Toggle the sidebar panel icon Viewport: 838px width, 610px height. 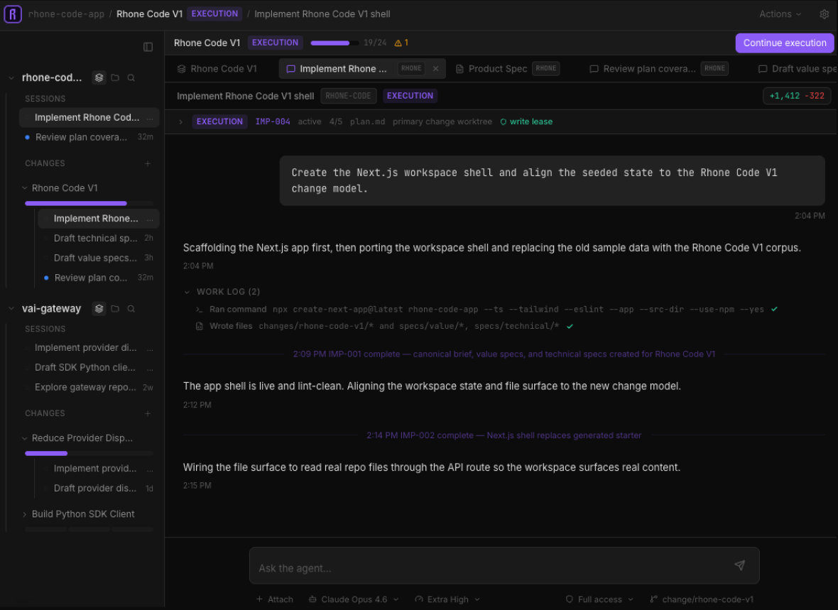[x=148, y=47]
